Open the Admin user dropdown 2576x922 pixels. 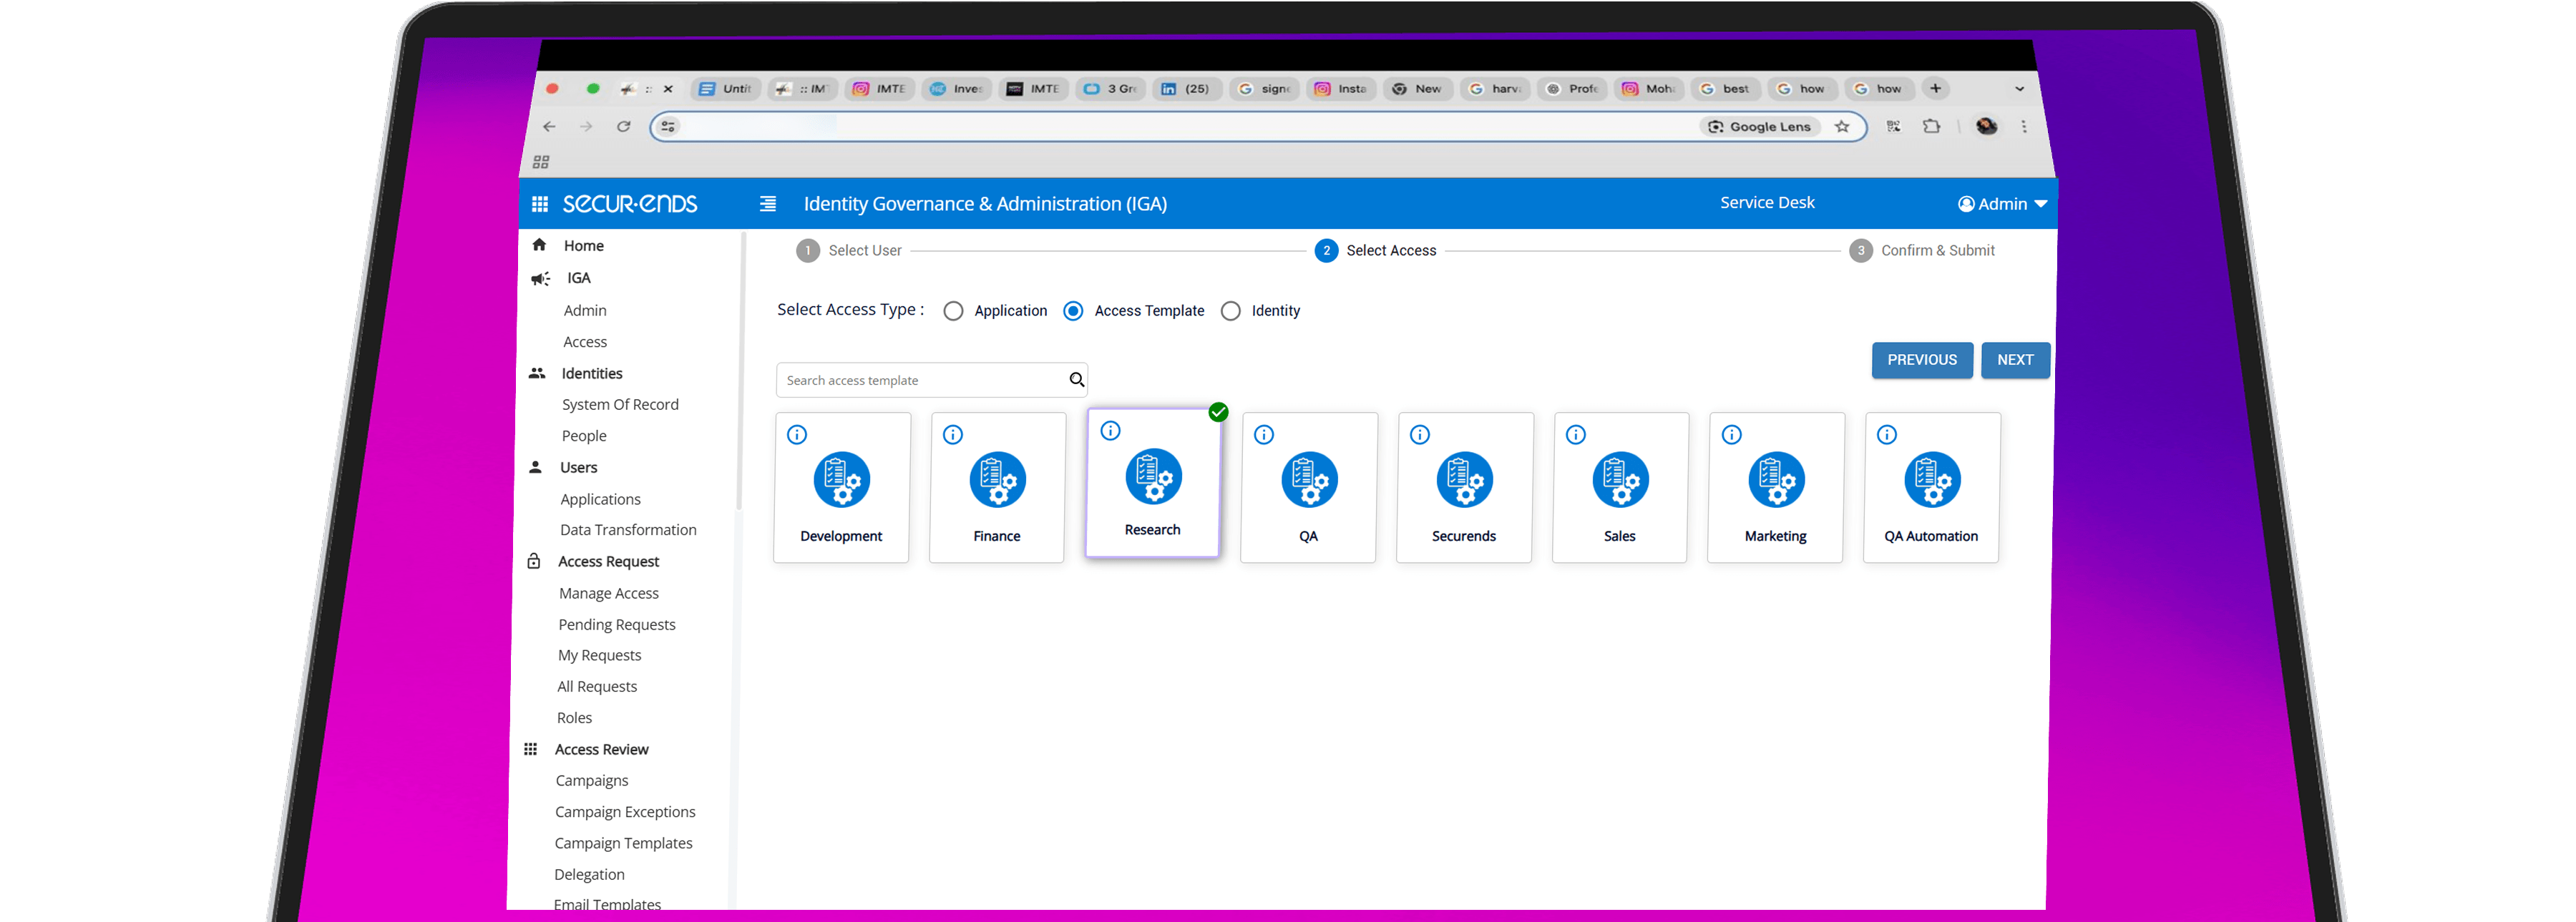2003,204
